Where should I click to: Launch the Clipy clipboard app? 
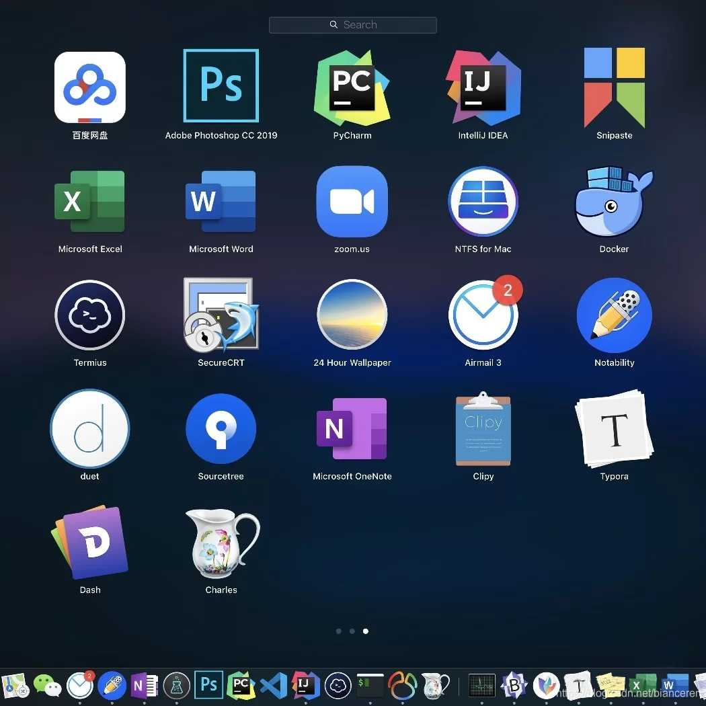point(483,429)
